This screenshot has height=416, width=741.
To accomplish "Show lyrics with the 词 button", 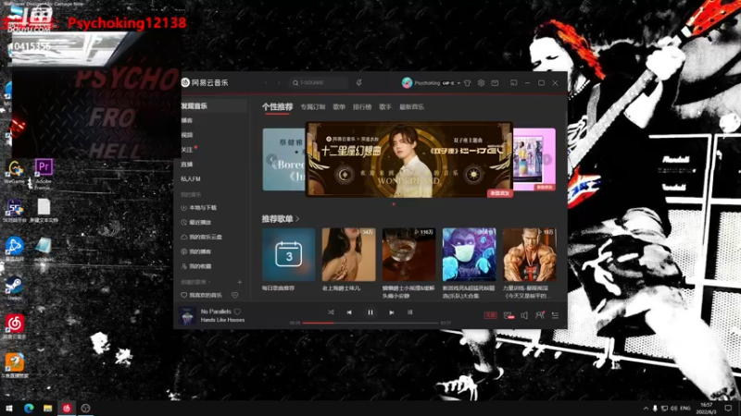I will pos(409,312).
